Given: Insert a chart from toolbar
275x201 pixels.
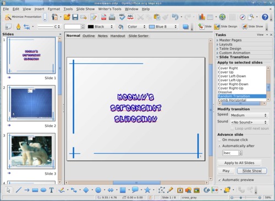Looking at the screenshot, I should pyautogui.click(x=202, y=17).
